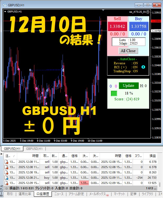Viewport: 163px width, 198px height.
Task: Select the profit value 26 733
Action: (152, 178)
